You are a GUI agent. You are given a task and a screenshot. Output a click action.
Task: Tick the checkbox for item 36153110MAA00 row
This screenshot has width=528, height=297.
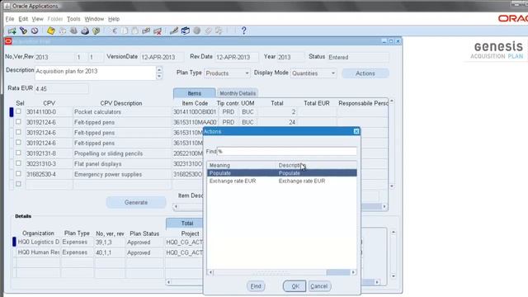[18, 122]
